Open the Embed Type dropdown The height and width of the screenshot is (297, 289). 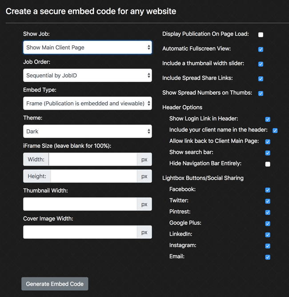[87, 104]
